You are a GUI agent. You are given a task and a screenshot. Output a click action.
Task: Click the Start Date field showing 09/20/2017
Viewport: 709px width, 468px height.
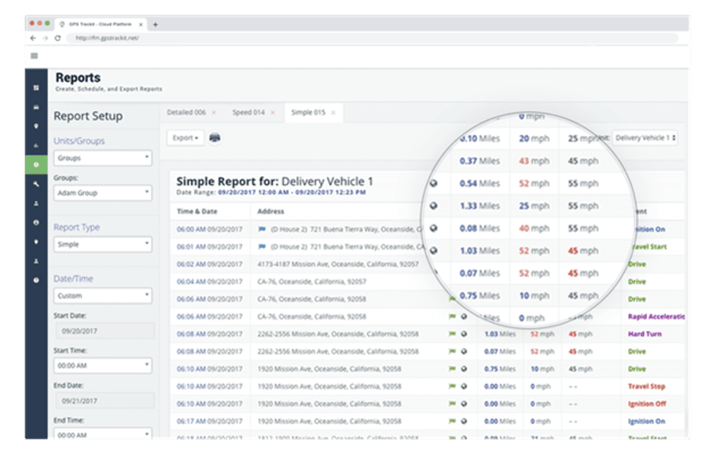pos(103,331)
